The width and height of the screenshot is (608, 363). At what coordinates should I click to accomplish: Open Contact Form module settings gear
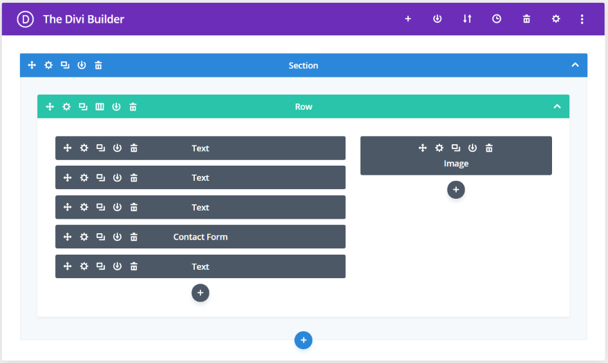(x=84, y=237)
